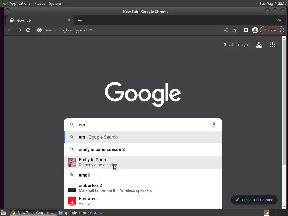Select the 'Emirates' Airline suggestion

tap(143, 201)
